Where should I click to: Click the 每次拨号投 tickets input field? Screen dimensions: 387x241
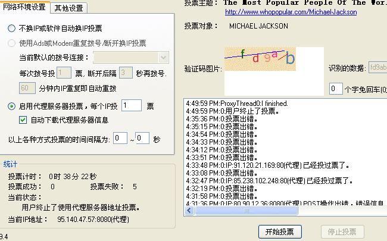click(x=64, y=73)
